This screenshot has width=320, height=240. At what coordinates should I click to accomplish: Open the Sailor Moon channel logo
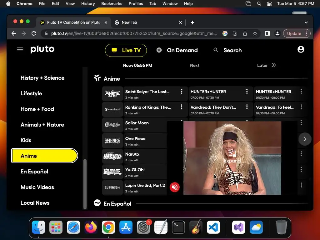point(112,125)
